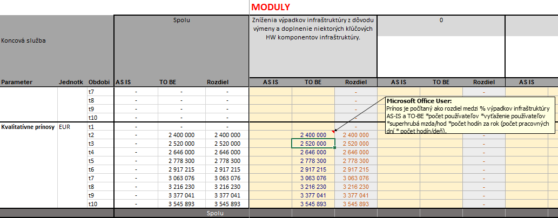Select 2 917 215 in Spolu TO BE column
558x218 pixels.
181,169
